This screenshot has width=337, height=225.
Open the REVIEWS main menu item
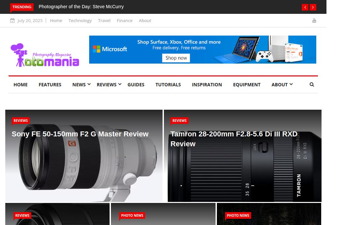(107, 85)
